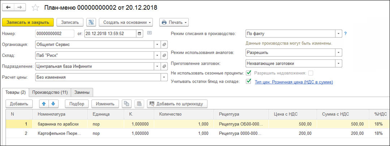Copy selected rows icon
This screenshot has height=146, width=390.
coord(127,104)
